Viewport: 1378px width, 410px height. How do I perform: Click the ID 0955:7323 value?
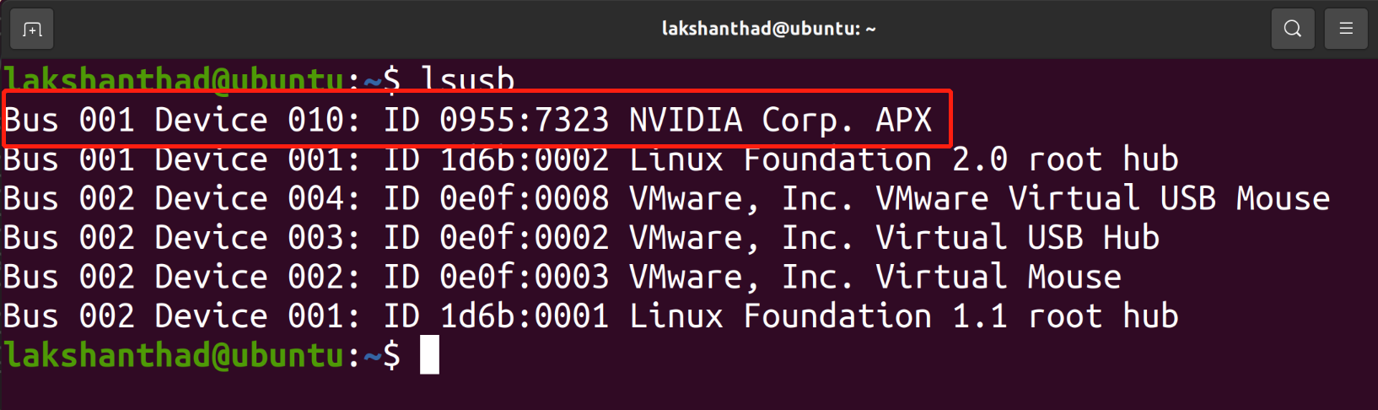497,120
